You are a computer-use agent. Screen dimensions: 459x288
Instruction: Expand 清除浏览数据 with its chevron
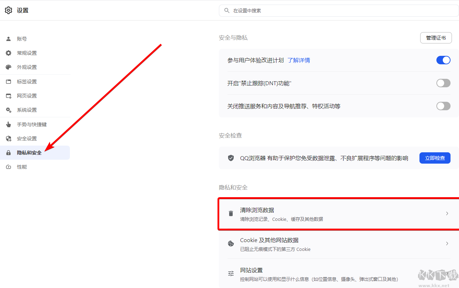click(x=447, y=213)
